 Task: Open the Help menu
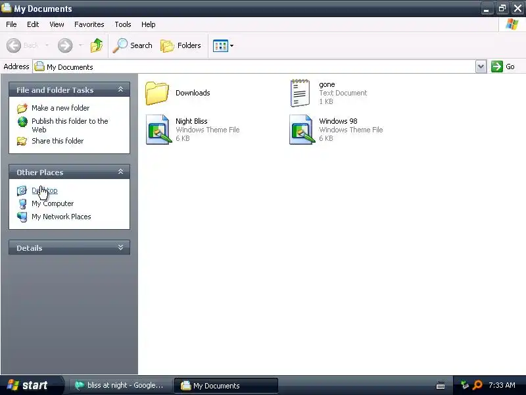[149, 24]
